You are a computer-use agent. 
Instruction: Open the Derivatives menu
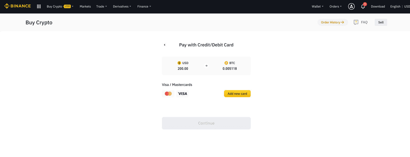[122, 6]
